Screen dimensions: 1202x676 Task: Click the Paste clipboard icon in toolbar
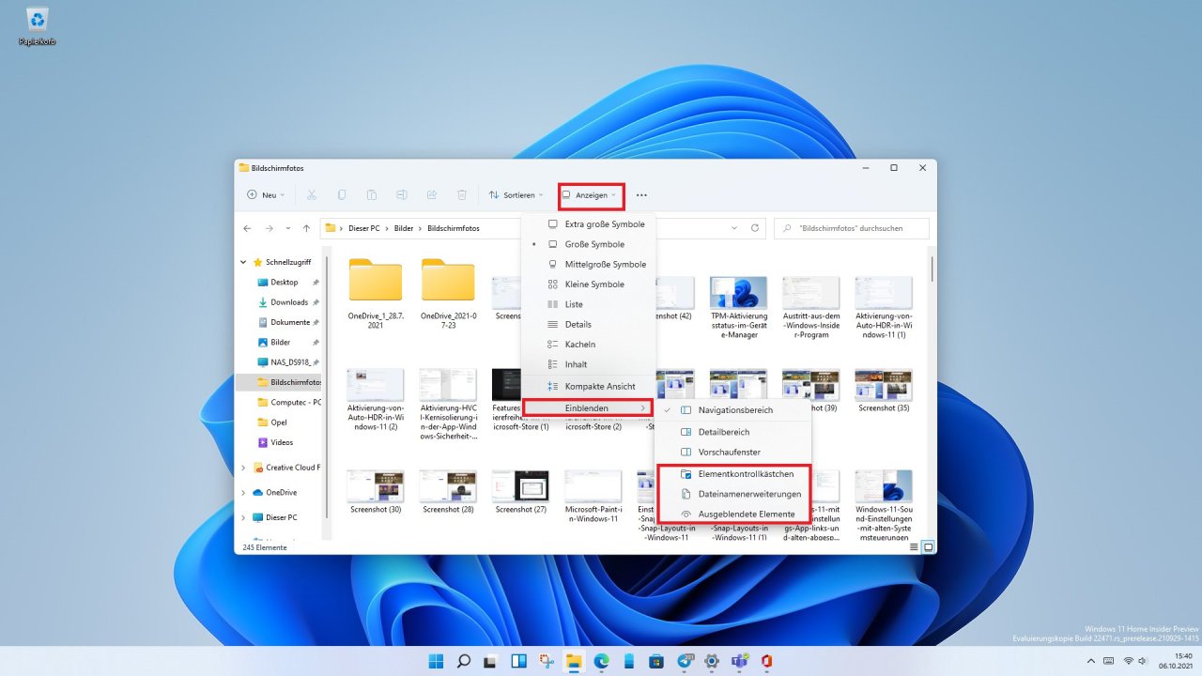tap(372, 195)
